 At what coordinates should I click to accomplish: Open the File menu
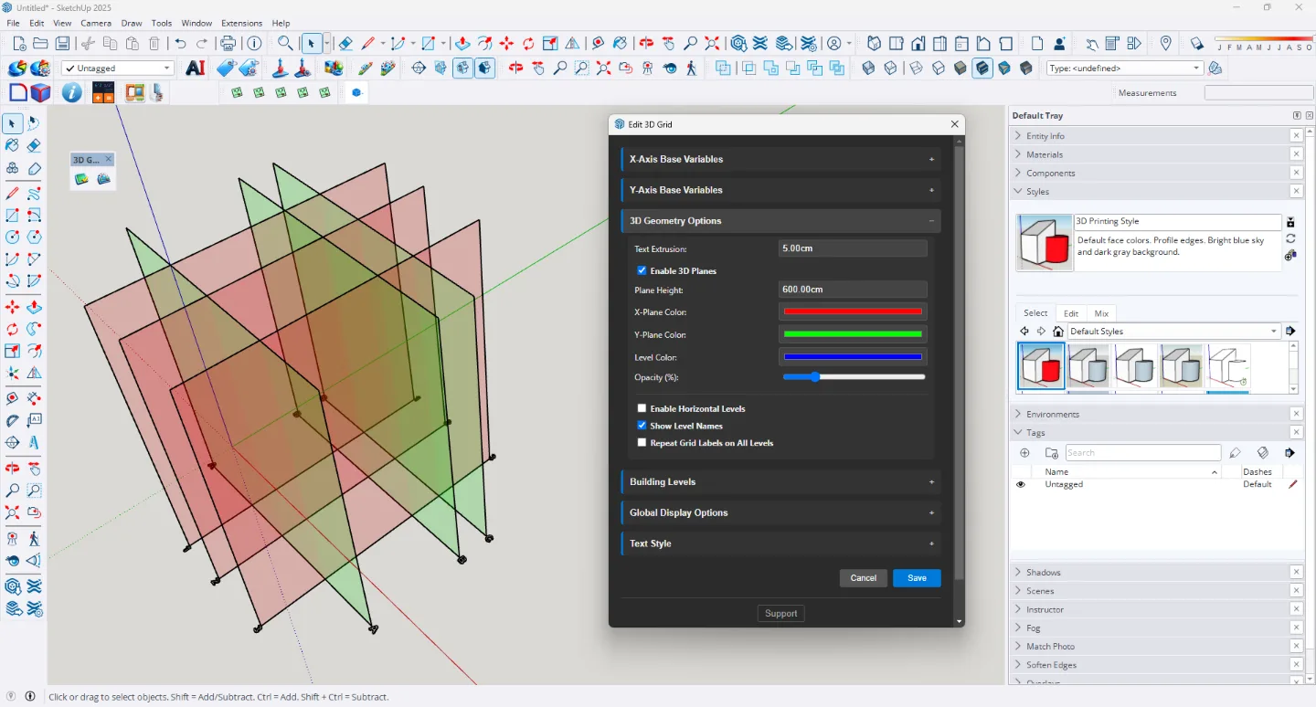click(x=13, y=23)
